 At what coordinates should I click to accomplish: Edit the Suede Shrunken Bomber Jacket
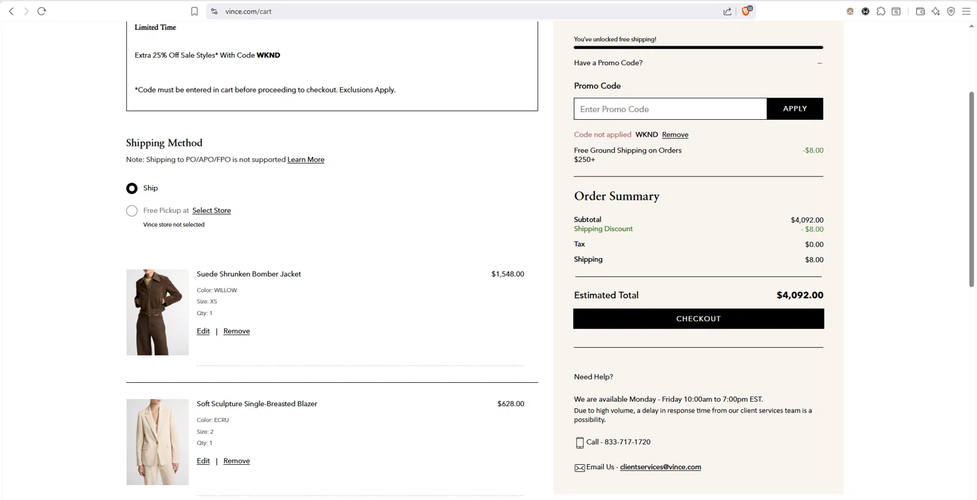(x=203, y=331)
